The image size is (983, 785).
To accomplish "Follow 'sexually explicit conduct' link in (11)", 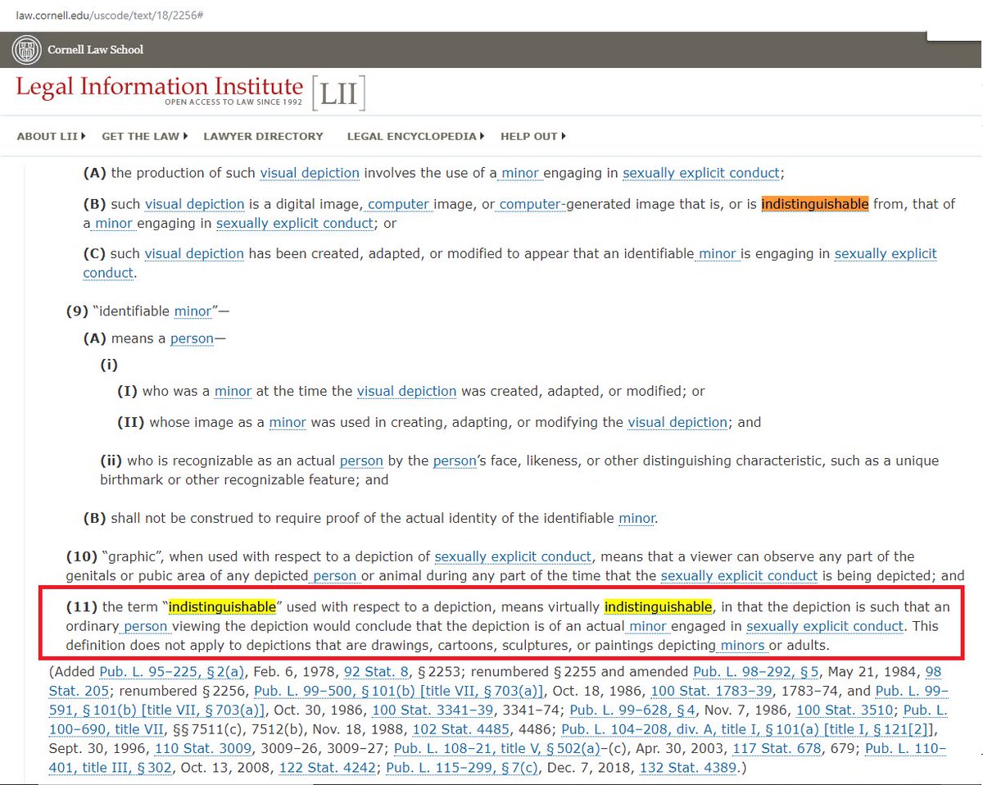I will click(825, 627).
